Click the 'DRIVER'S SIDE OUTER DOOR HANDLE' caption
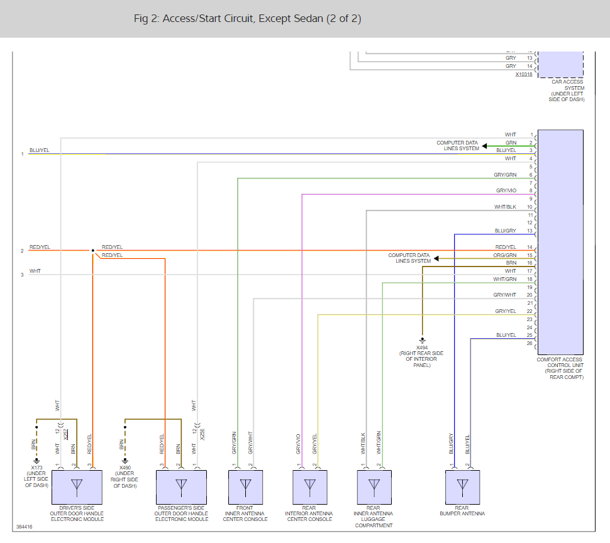The image size is (610, 543). (77, 513)
